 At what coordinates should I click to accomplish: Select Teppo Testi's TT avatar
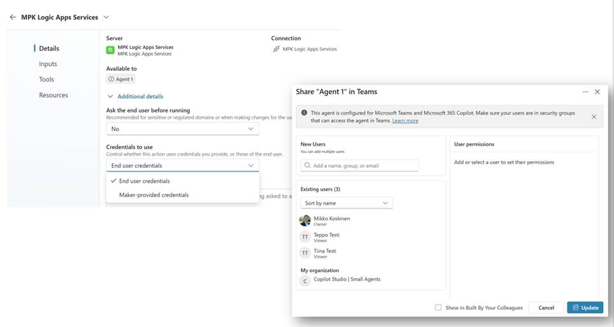305,237
